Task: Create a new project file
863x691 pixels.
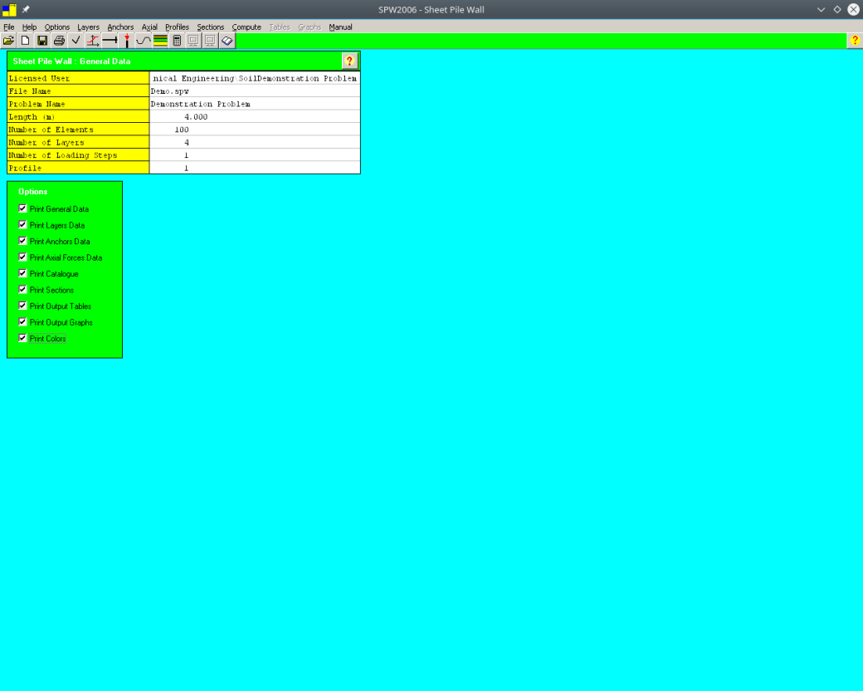Action: click(25, 40)
